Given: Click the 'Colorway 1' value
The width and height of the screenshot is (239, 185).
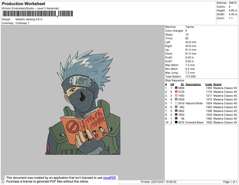Looking at the screenshot, I should coord(22,23).
